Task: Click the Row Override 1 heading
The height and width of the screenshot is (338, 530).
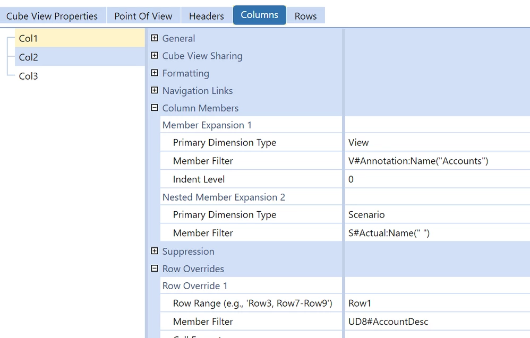Action: tap(195, 286)
